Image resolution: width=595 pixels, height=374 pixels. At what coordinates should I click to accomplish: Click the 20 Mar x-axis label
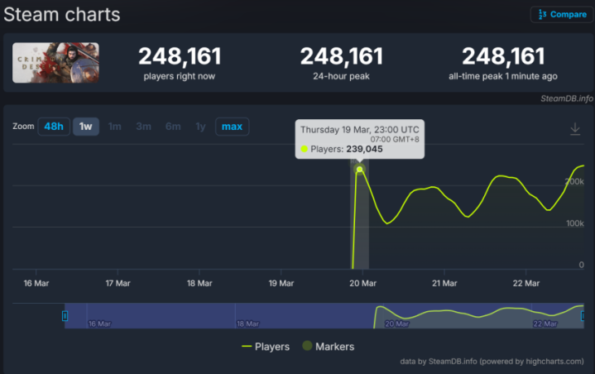362,283
